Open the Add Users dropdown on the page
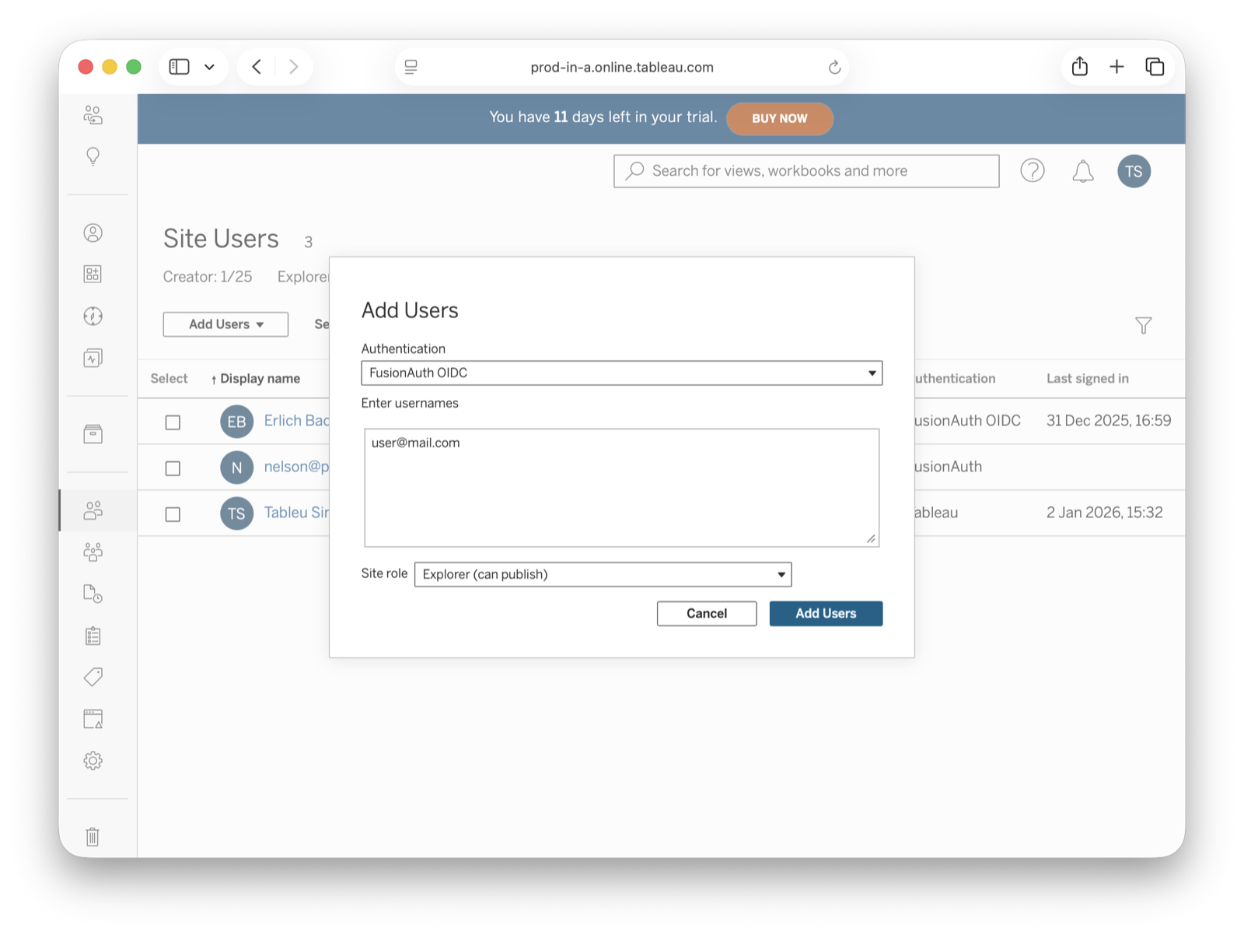Image resolution: width=1244 pixels, height=935 pixels. [225, 324]
